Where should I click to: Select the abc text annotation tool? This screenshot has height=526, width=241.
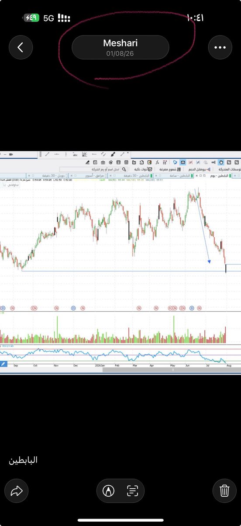tap(76, 154)
